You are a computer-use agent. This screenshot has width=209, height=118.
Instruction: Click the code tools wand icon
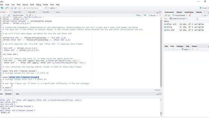pos(30,15)
